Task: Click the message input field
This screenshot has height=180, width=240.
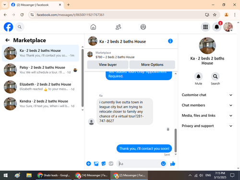Action: [x=139, y=164]
